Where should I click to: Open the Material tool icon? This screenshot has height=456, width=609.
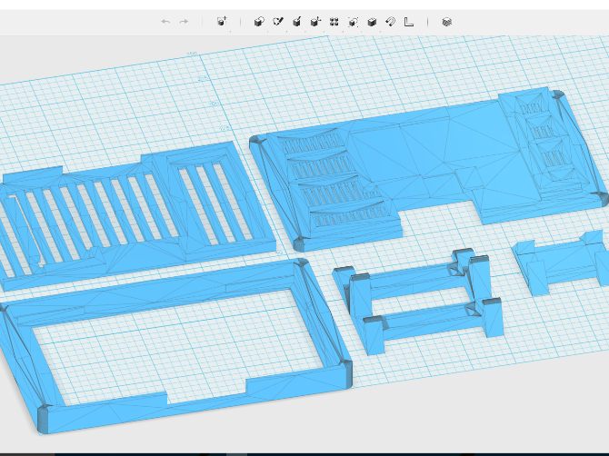pyautogui.click(x=446, y=22)
